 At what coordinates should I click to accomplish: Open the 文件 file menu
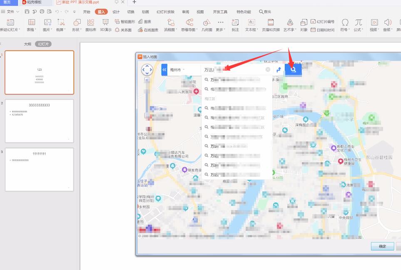pos(10,12)
